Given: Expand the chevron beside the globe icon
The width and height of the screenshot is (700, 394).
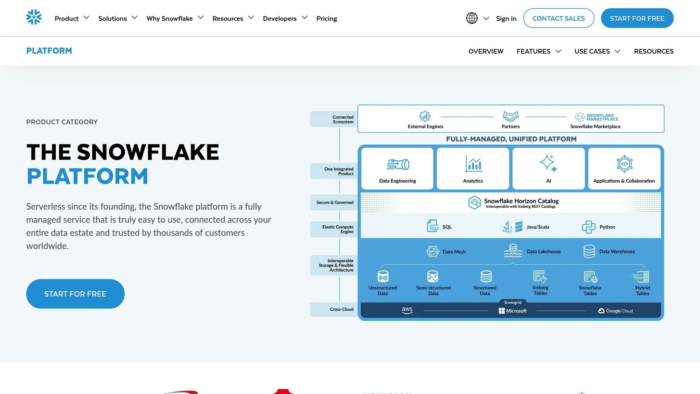Looking at the screenshot, I should [486, 18].
